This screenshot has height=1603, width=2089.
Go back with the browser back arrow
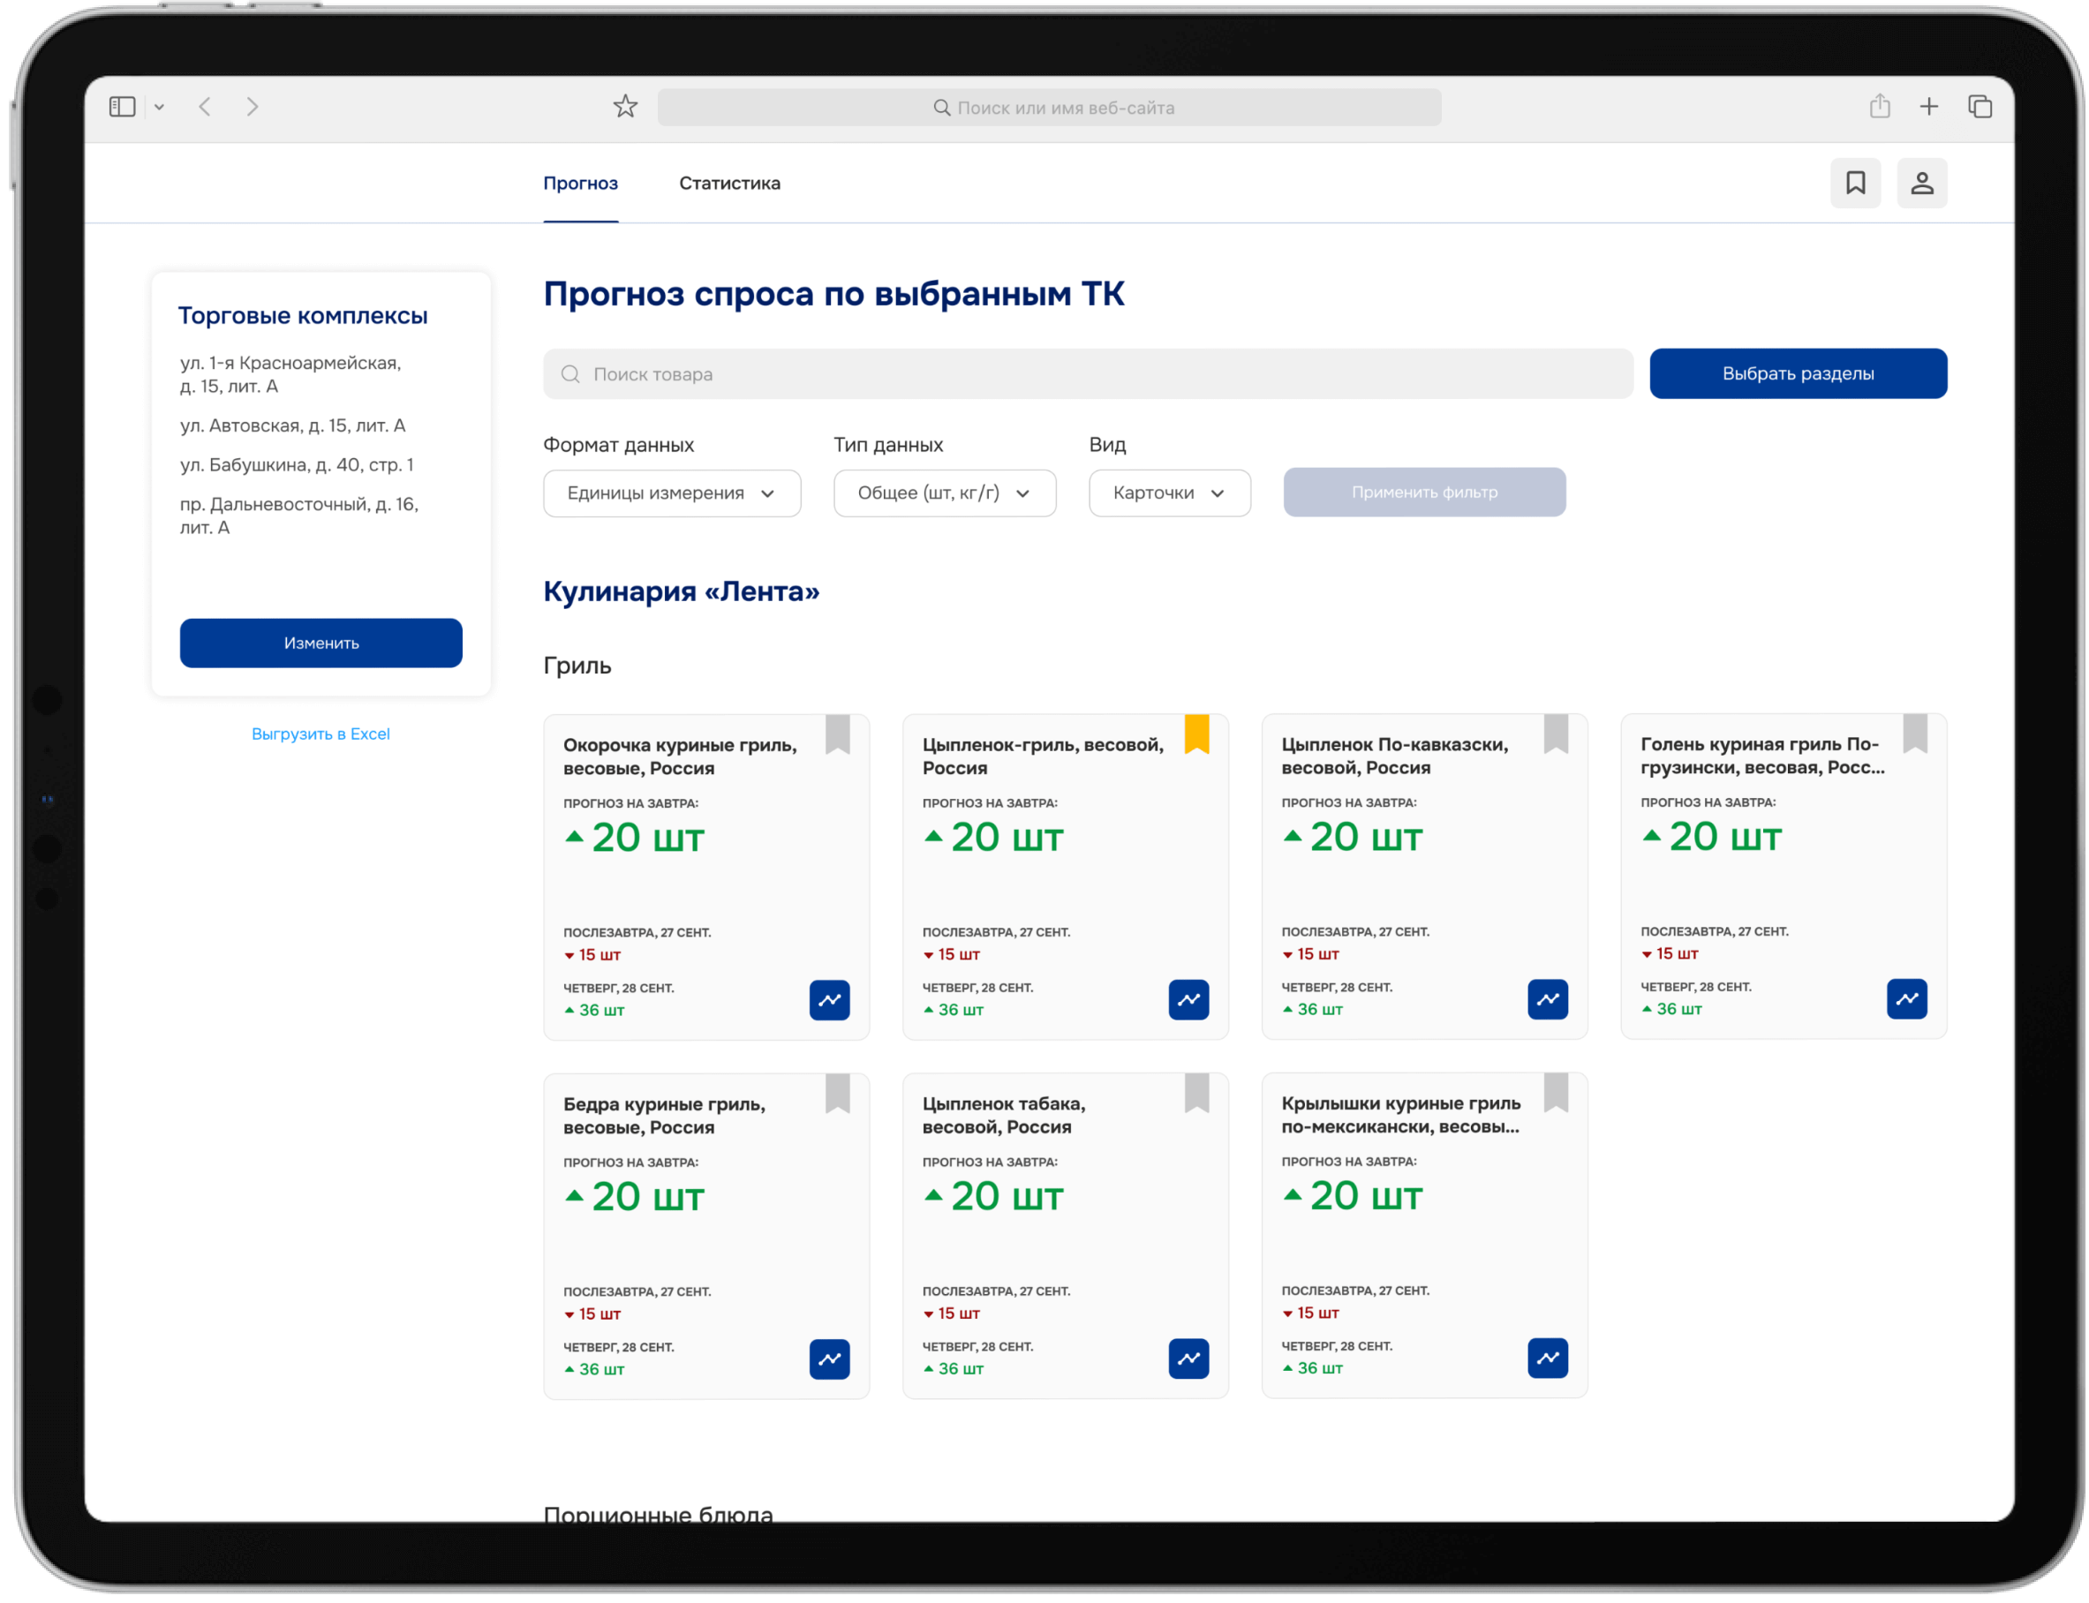coord(205,107)
